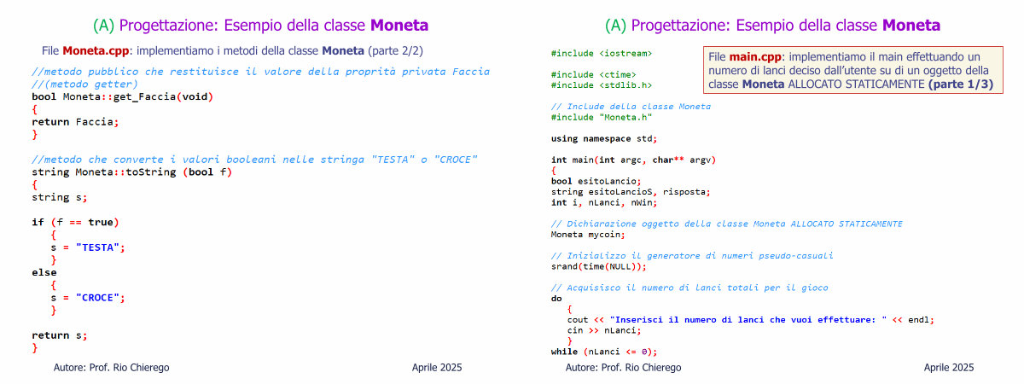This screenshot has height=384, width=1024.
Task: Click the 'bool Moneta::get_Faccia(void)' line
Action: tap(123, 96)
